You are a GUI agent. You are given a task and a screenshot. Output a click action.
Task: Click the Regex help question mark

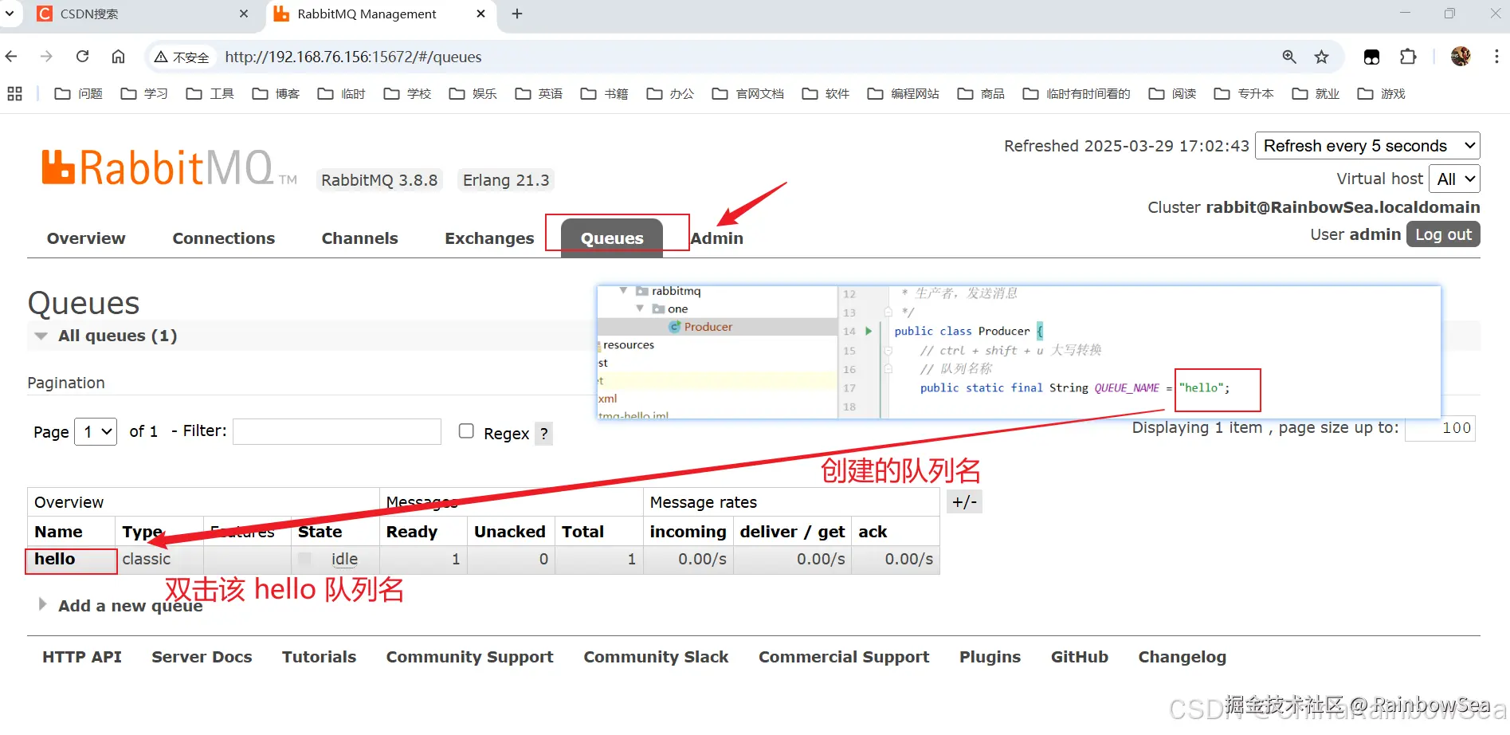pyautogui.click(x=543, y=434)
